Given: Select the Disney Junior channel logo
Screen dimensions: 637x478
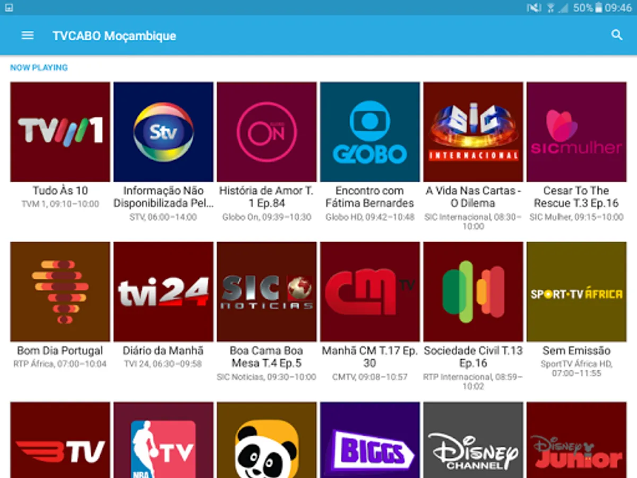Looking at the screenshot, I should tap(576, 440).
